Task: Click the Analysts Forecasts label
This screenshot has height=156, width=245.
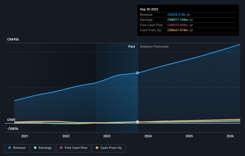Action: 154,46
